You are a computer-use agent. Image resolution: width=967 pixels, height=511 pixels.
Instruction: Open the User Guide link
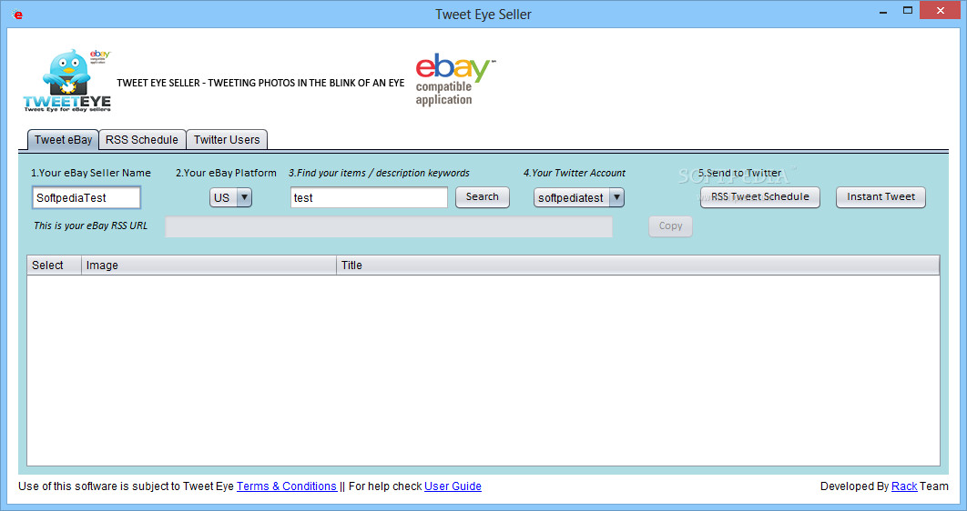453,486
